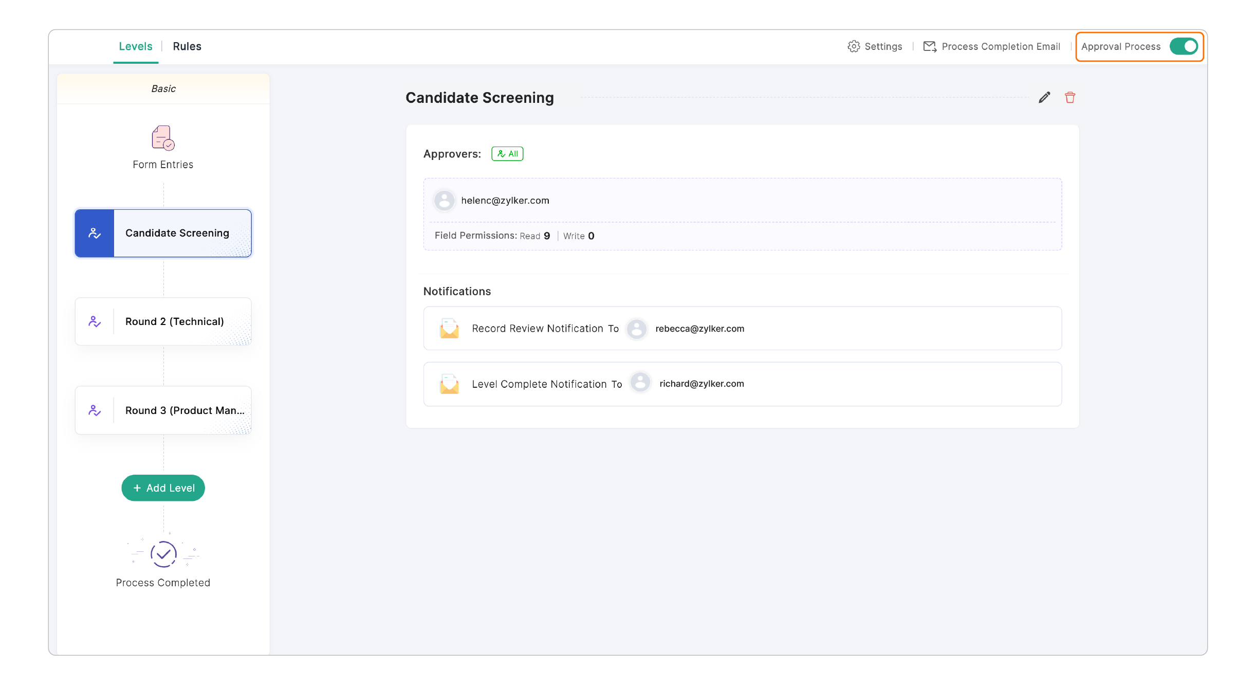Click the pencil edit icon for Candidate Screening
The image size is (1256, 685).
click(x=1044, y=98)
